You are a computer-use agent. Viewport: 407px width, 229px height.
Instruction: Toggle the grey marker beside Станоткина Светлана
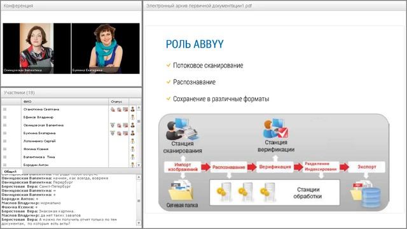click(x=4, y=109)
